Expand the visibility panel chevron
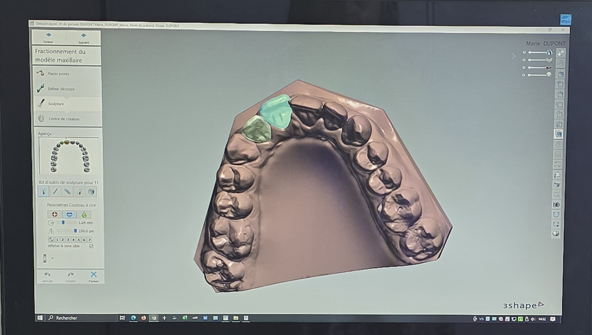This screenshot has height=335, width=592. click(x=513, y=56)
